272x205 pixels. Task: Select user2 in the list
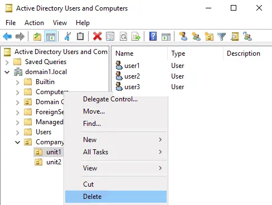pyautogui.click(x=132, y=76)
